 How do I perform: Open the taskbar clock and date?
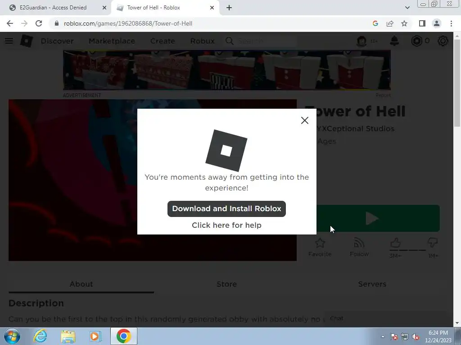438,336
